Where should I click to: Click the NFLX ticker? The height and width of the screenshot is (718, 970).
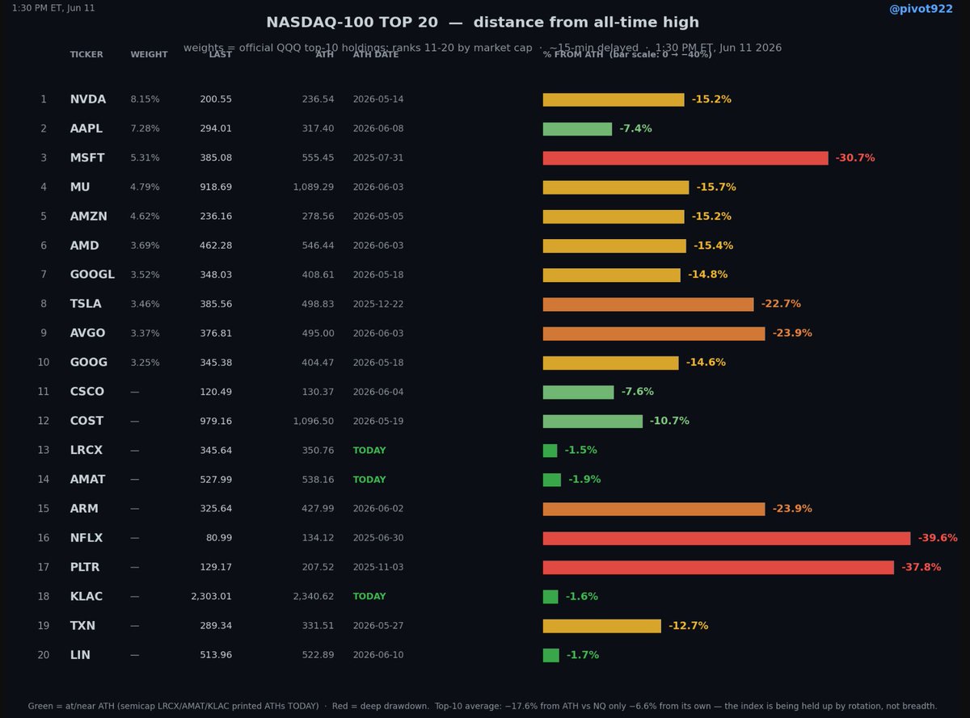86,538
